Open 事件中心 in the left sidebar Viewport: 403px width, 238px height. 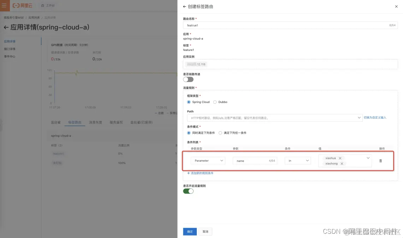[10, 56]
